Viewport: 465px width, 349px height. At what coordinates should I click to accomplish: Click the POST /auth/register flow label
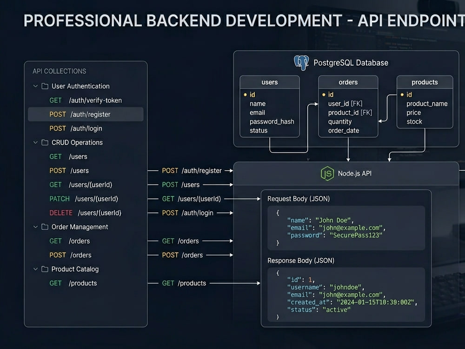point(192,171)
